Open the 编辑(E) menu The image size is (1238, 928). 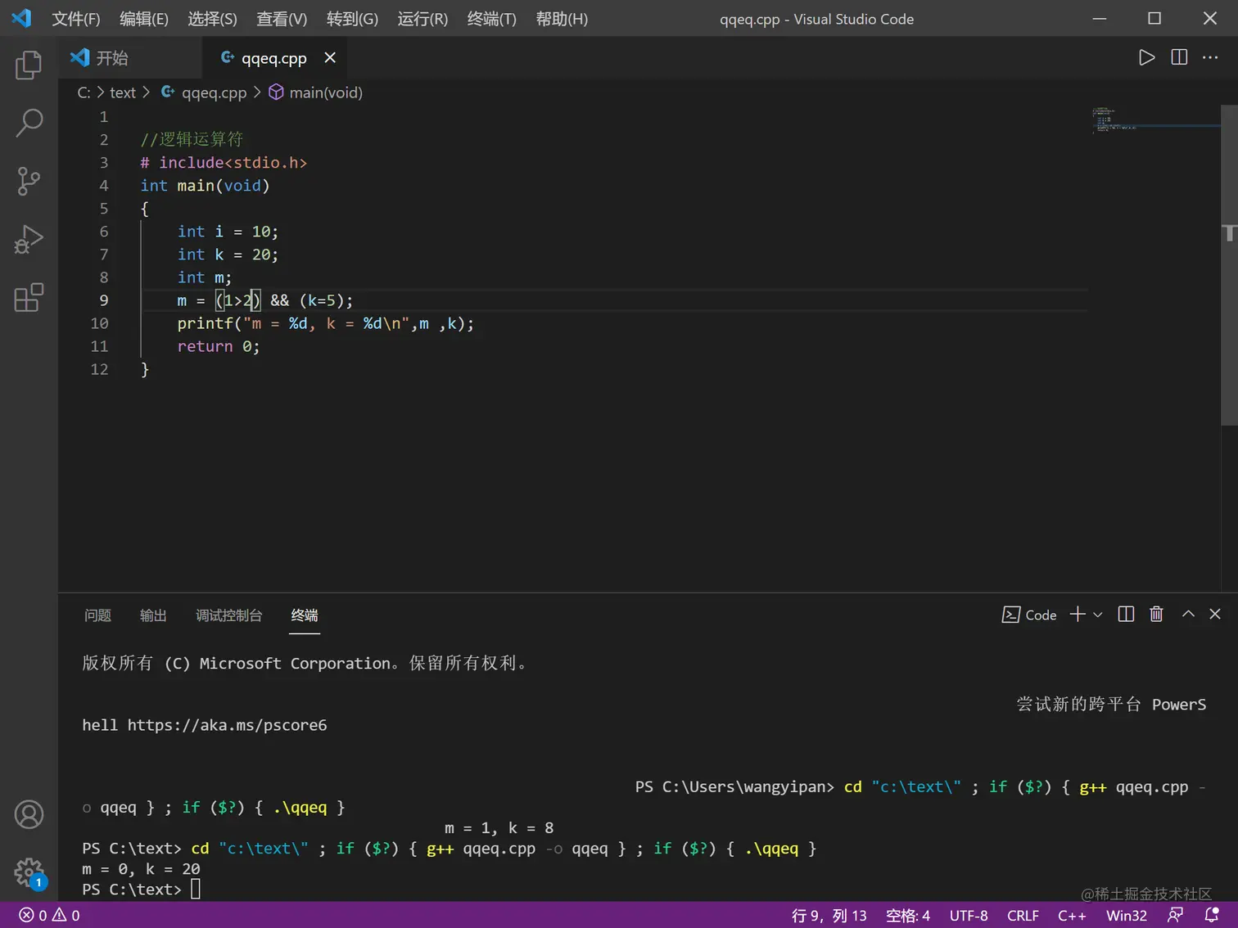click(x=144, y=19)
